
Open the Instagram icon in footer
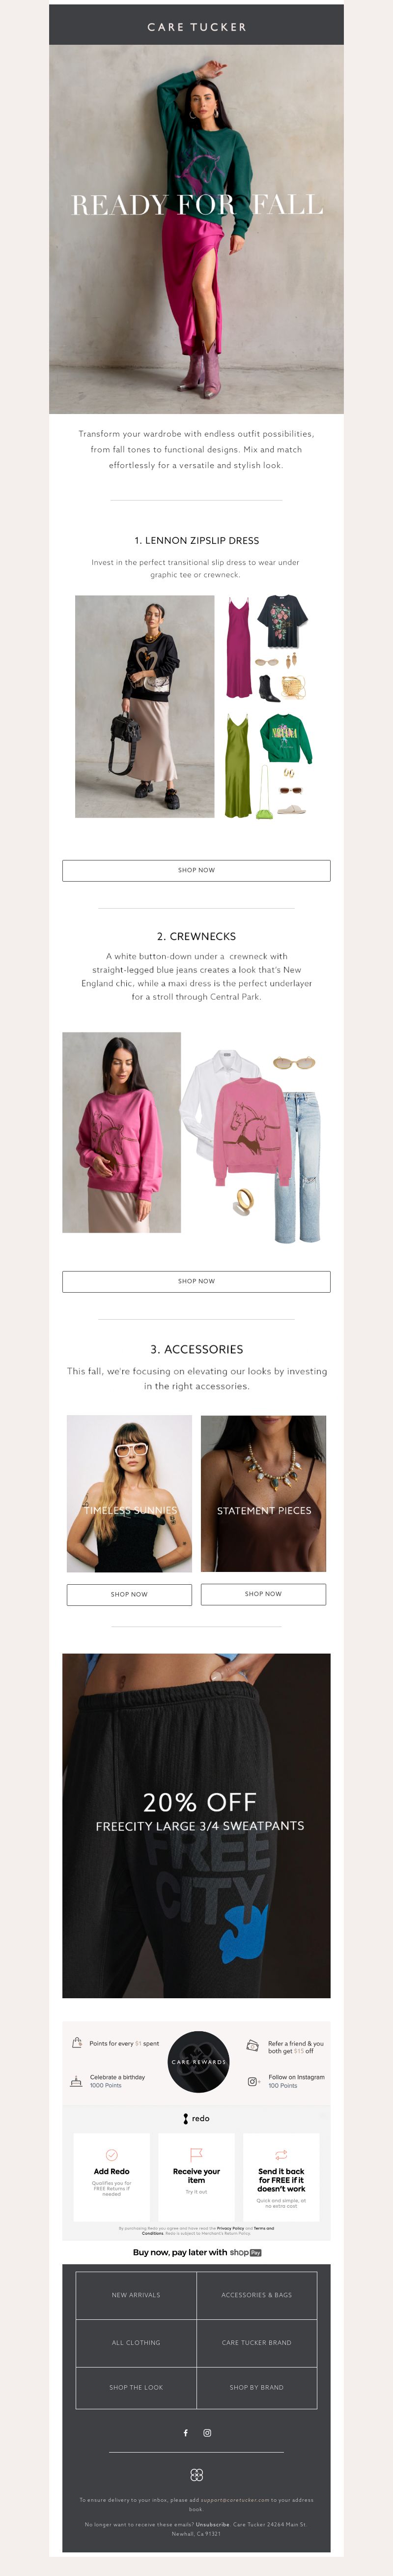click(207, 2433)
